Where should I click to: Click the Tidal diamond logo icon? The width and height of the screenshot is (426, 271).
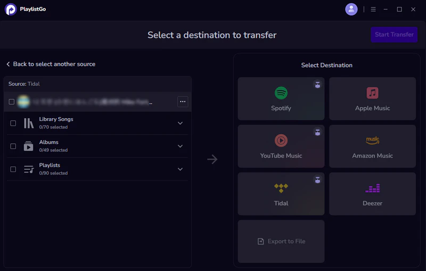(x=281, y=188)
